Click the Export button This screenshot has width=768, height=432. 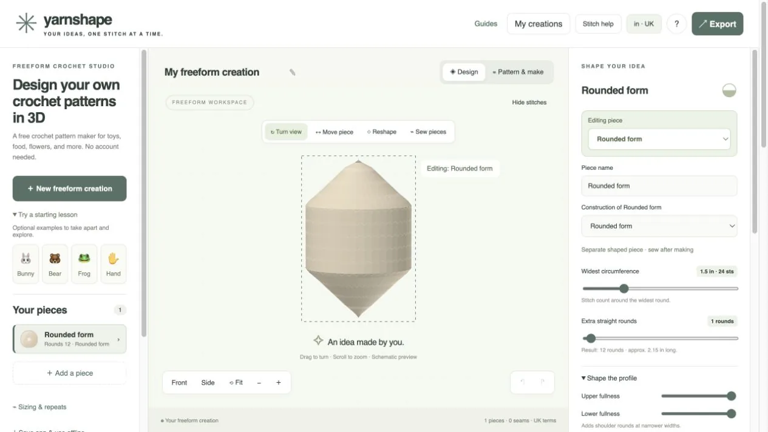tap(717, 24)
